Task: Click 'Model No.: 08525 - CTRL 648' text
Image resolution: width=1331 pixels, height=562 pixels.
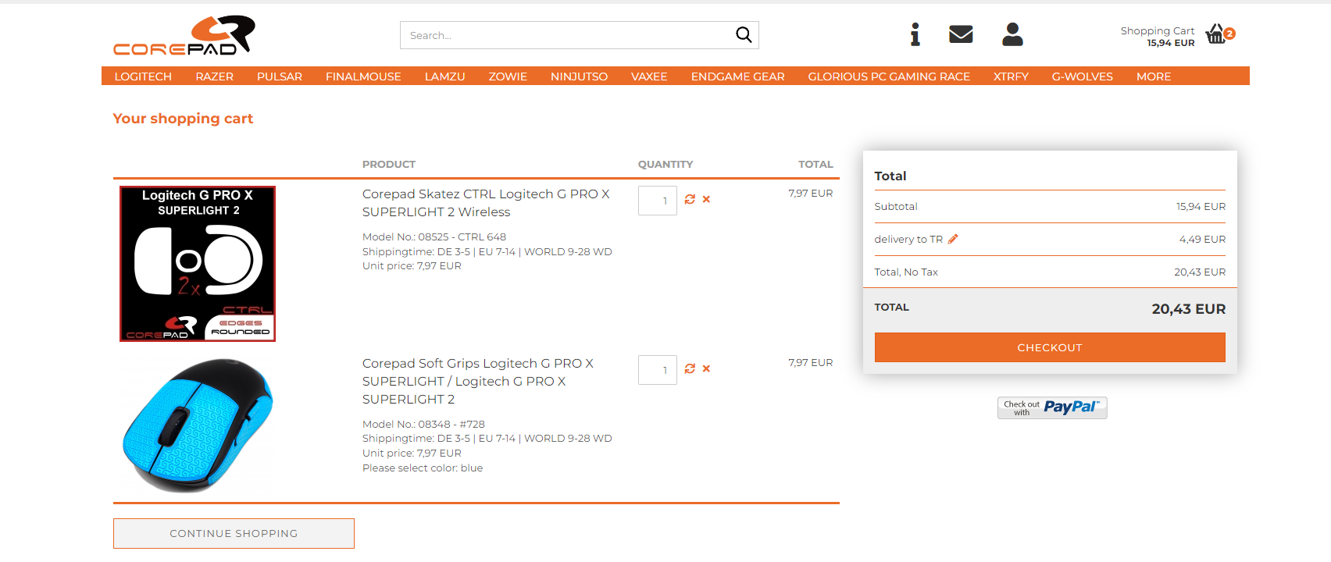Action: coord(434,237)
